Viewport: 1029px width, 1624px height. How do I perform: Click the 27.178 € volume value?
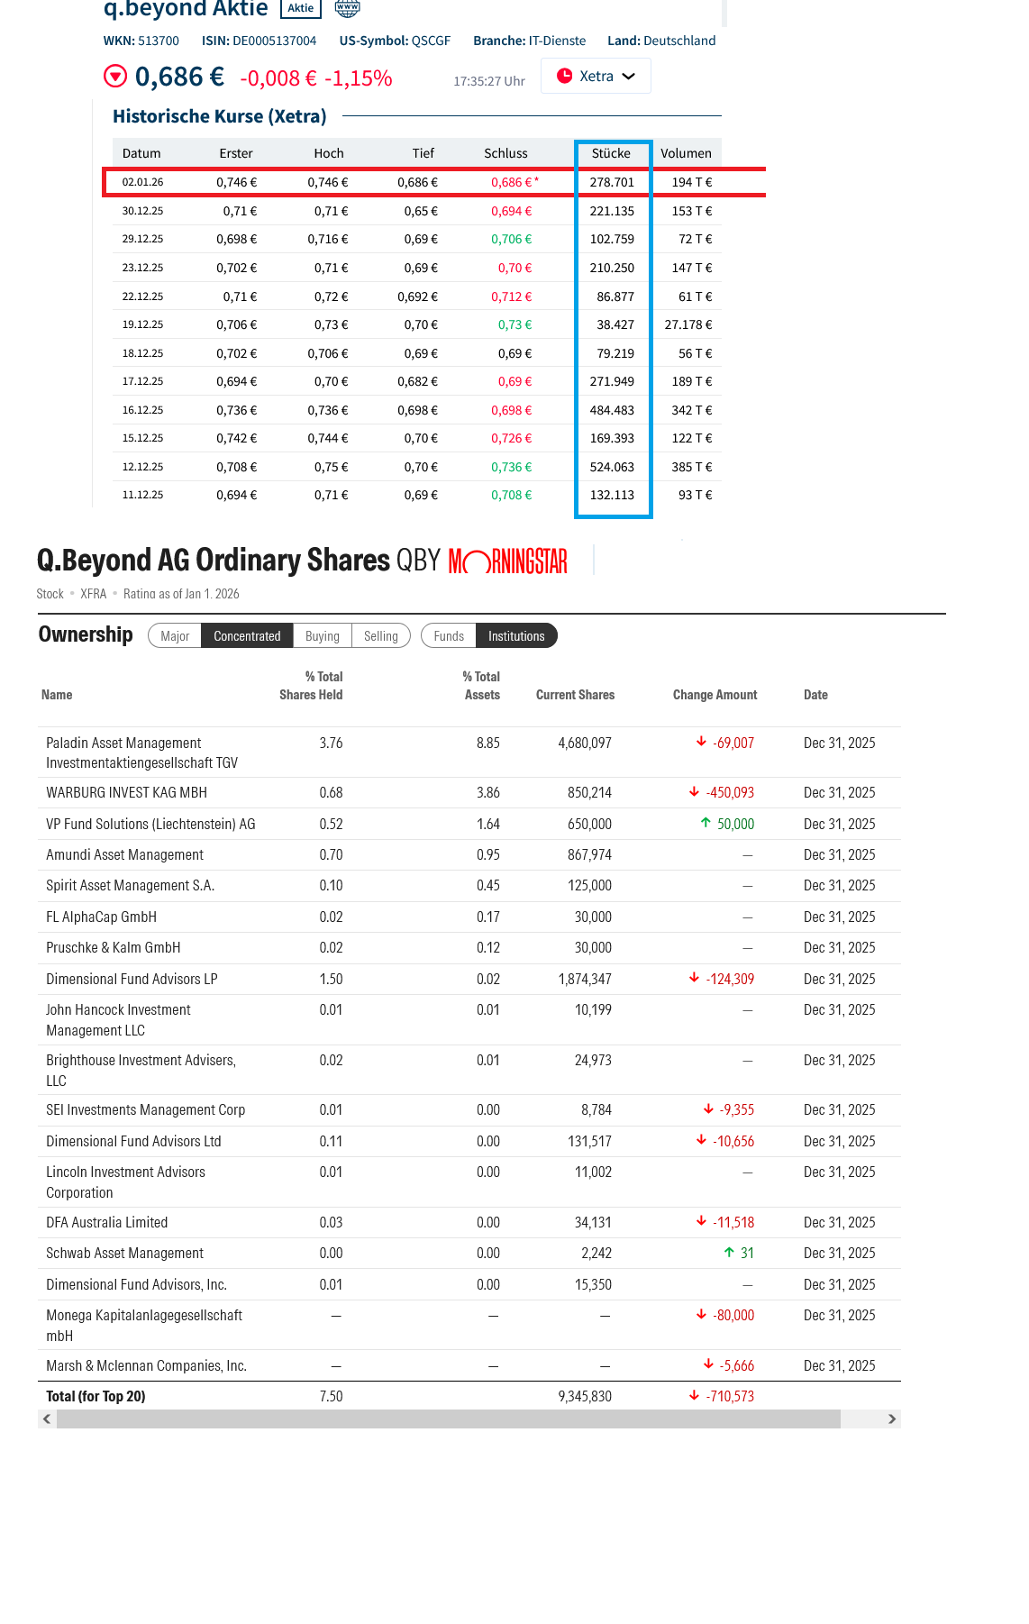click(688, 324)
